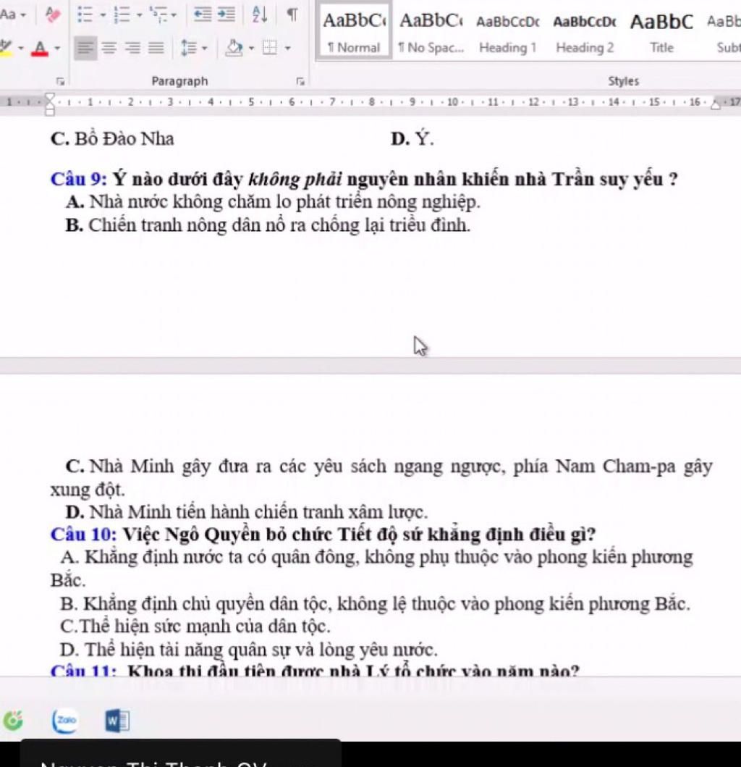Click the text highlight color pen icon
This screenshot has width=741, height=767.
pyautogui.click(x=5, y=48)
